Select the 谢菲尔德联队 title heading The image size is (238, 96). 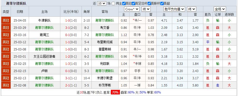pyautogui.click(x=16, y=3)
